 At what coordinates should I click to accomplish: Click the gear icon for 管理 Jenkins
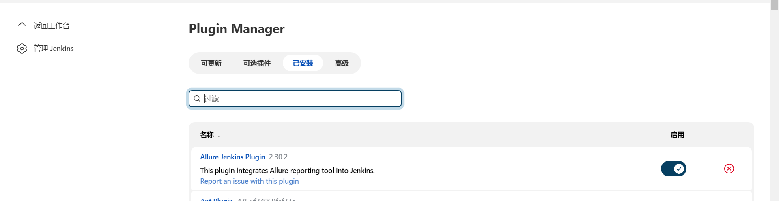[x=22, y=49]
